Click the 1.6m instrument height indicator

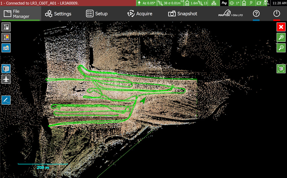(192, 3)
